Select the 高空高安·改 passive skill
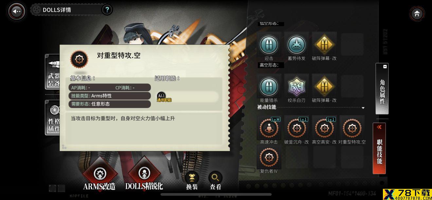 pos(324,128)
